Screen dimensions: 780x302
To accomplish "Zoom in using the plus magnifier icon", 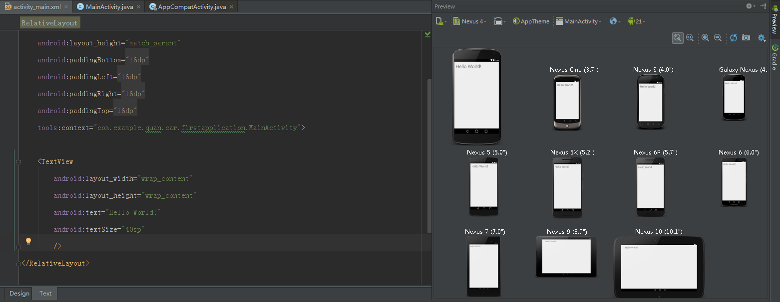I will point(705,37).
